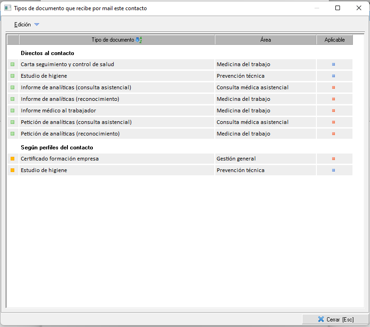This screenshot has height=327, width=370.
Task: Click sort icon in Tipo de documento header
Action: click(x=139, y=40)
